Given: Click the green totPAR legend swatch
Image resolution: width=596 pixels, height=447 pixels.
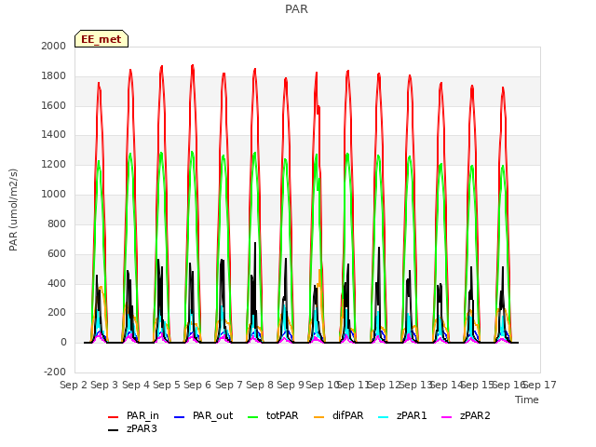Looking at the screenshot, I should point(252,417).
